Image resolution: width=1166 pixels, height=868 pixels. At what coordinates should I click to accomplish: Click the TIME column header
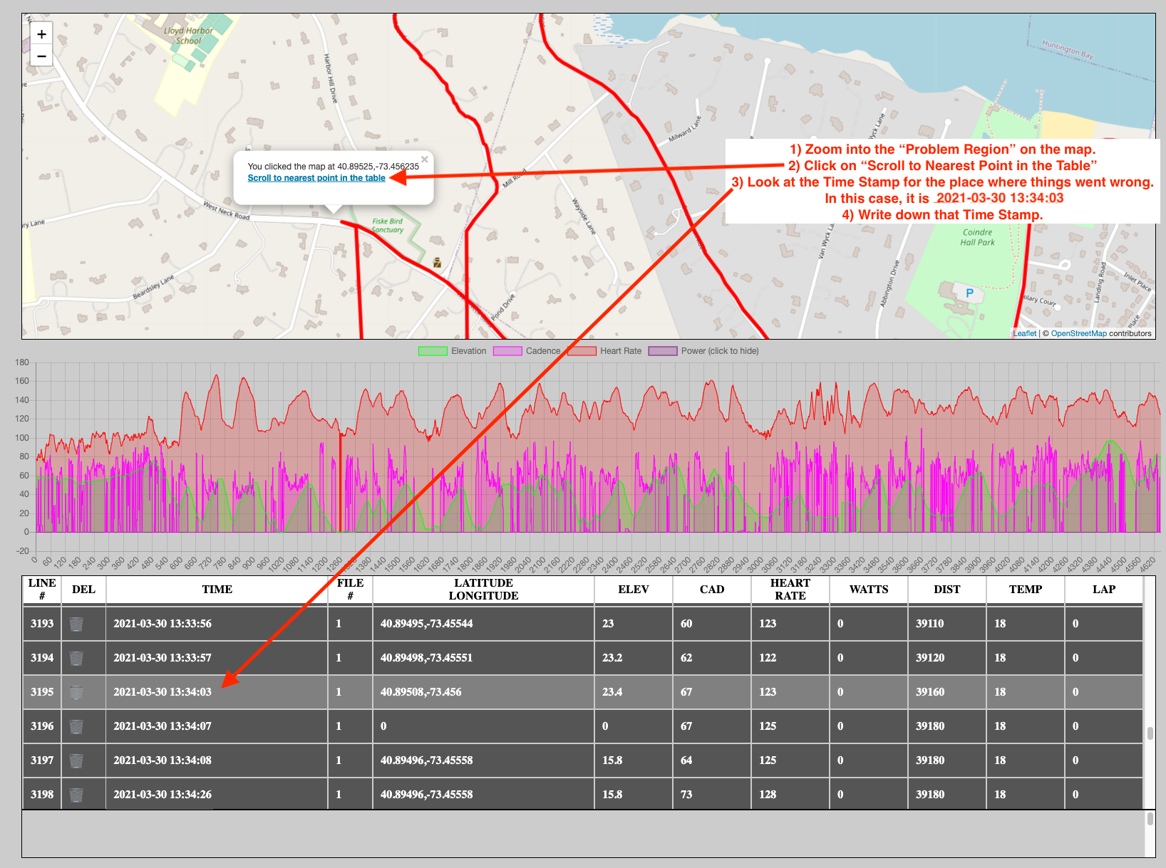pyautogui.click(x=217, y=590)
